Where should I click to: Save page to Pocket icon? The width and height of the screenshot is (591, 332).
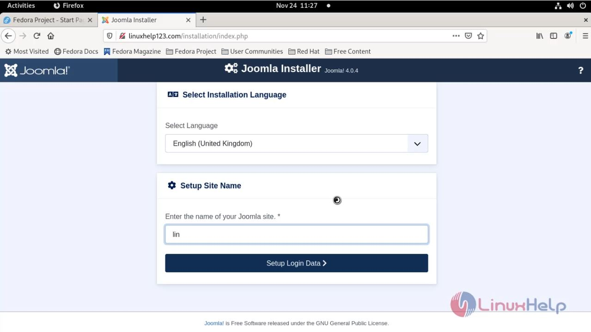[468, 36]
